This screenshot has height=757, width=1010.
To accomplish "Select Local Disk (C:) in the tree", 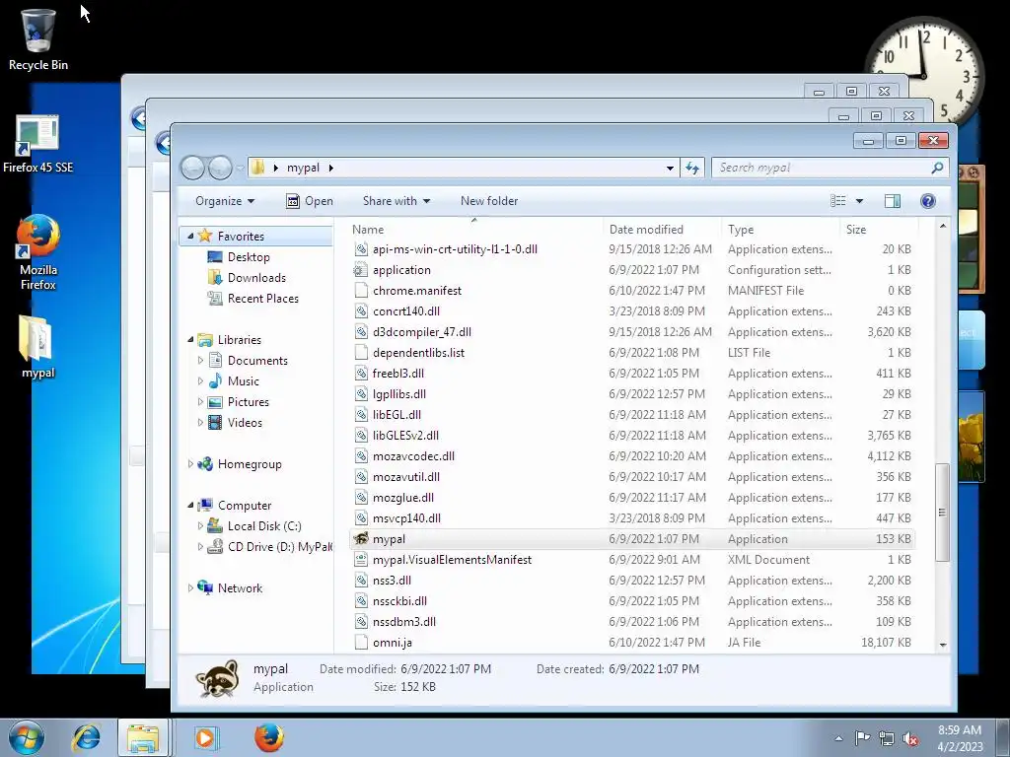I will coord(264,526).
